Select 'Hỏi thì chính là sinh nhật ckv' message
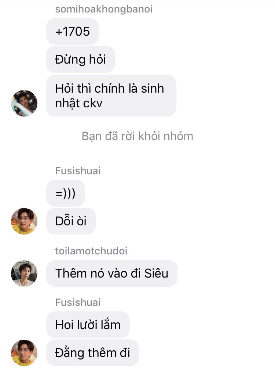The height and width of the screenshot is (368, 275). click(111, 96)
